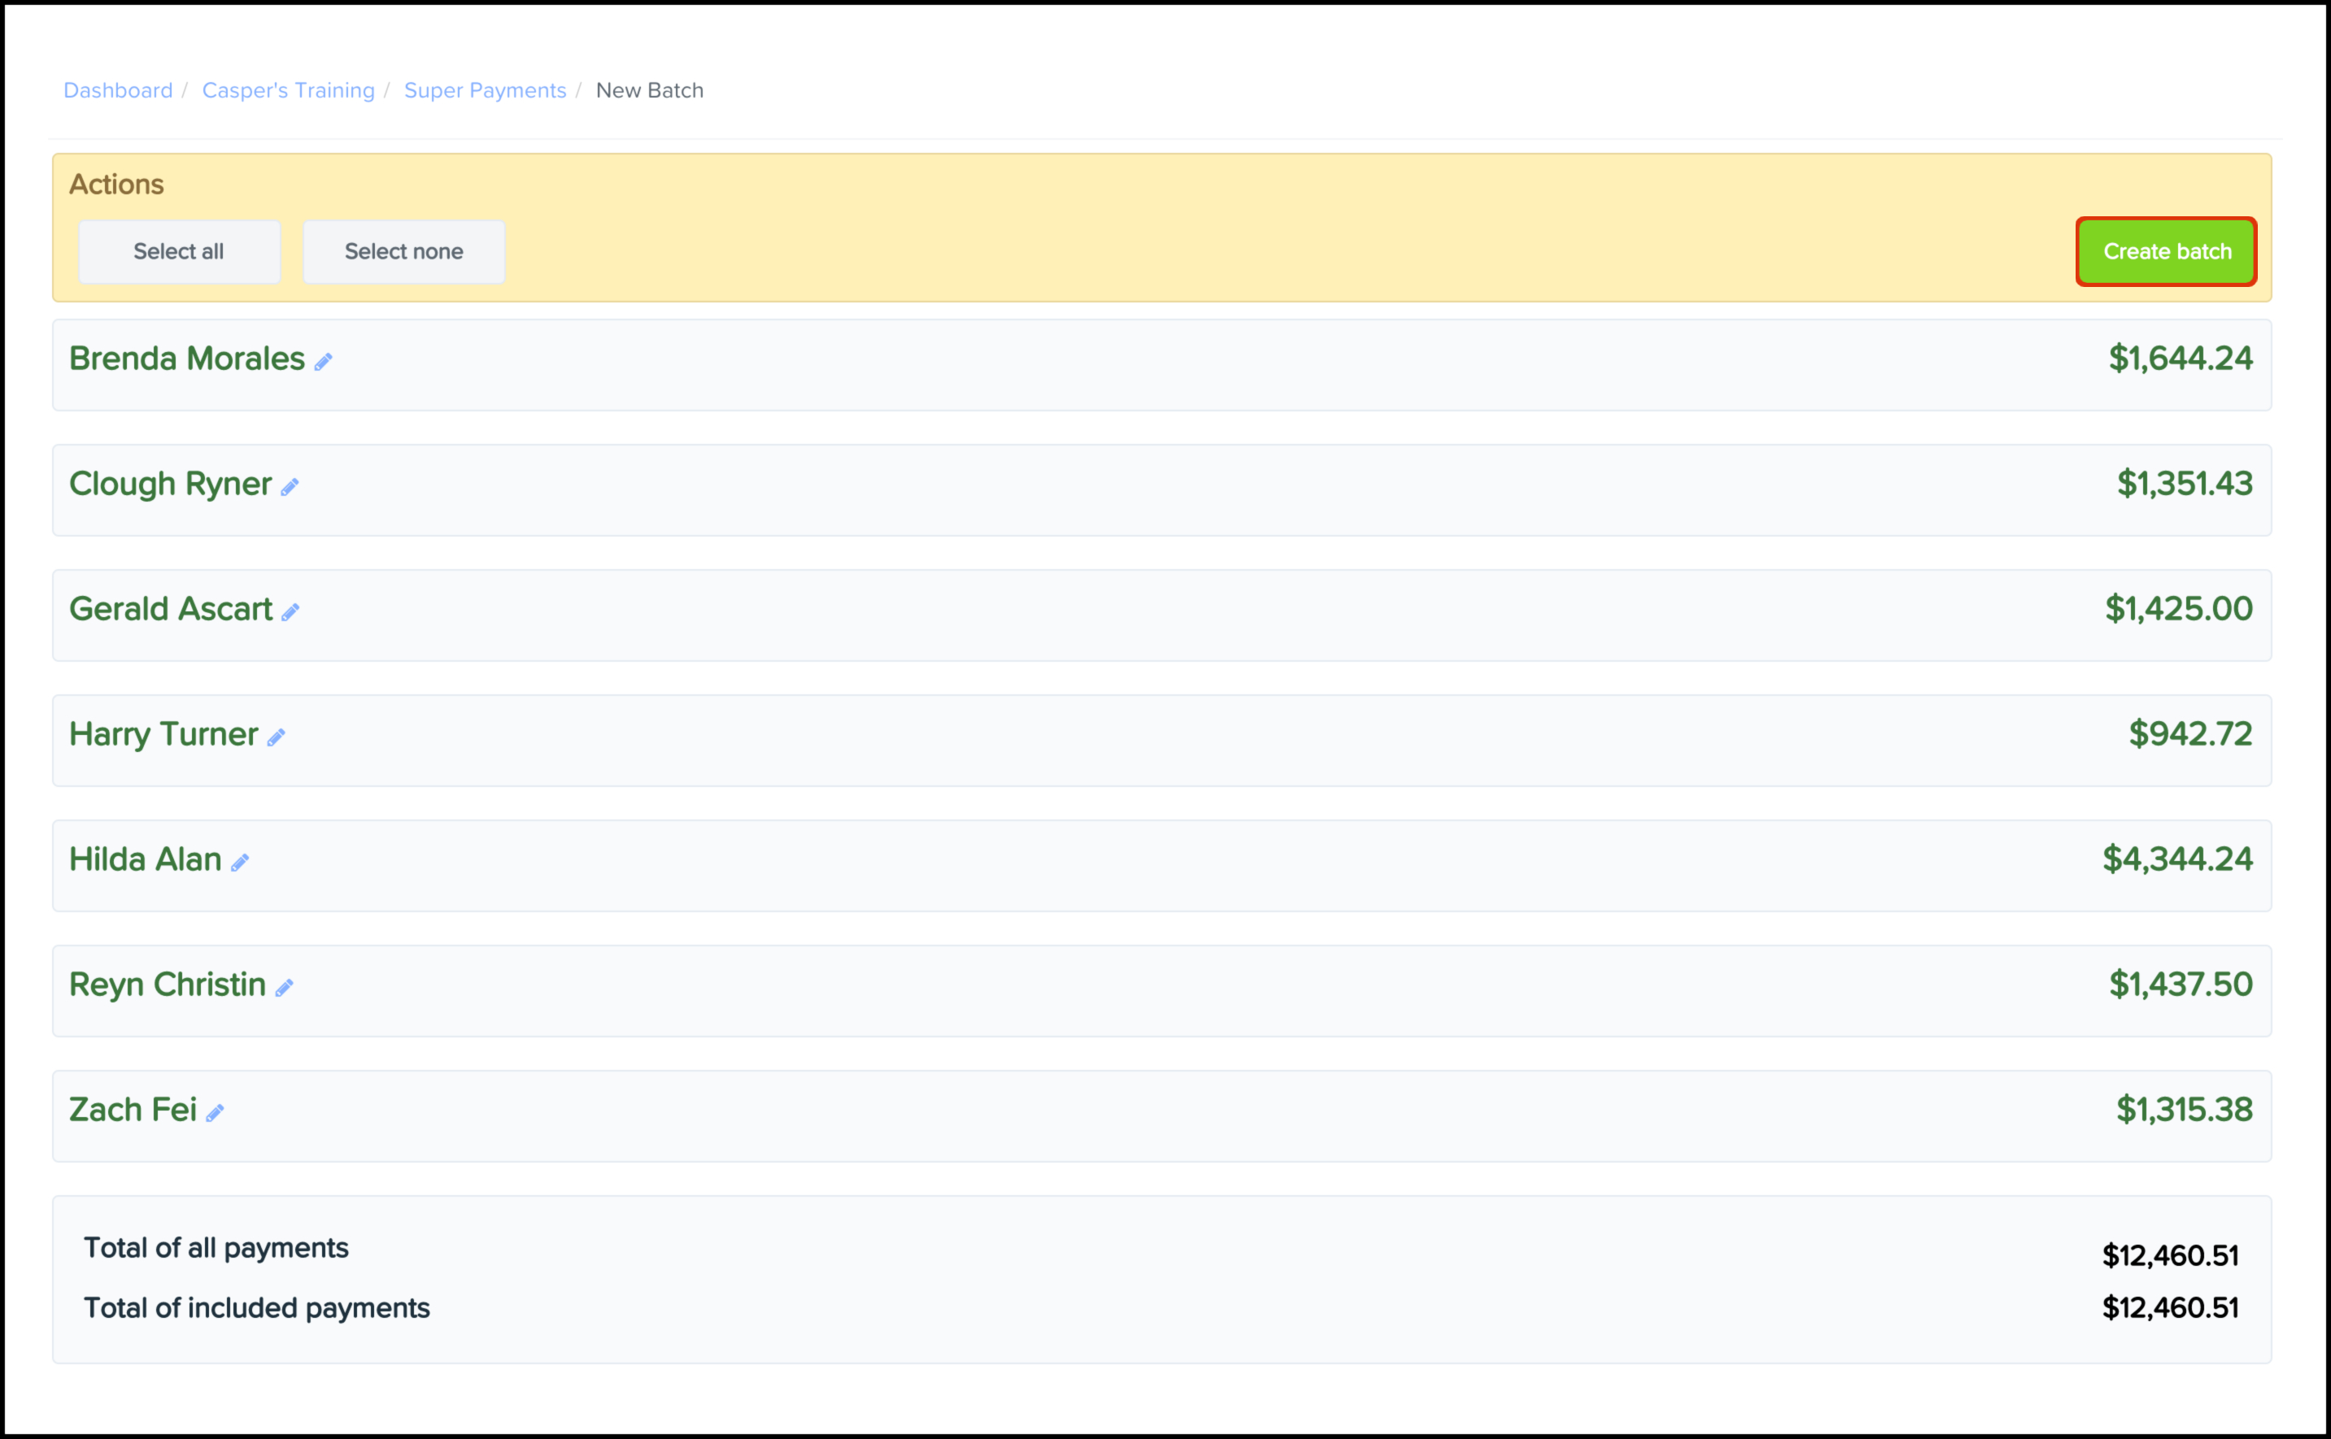Screen dimensions: 2331x1439
Task: Click the pencil icon next to Harry Turner
Action: pyautogui.click(x=276, y=737)
